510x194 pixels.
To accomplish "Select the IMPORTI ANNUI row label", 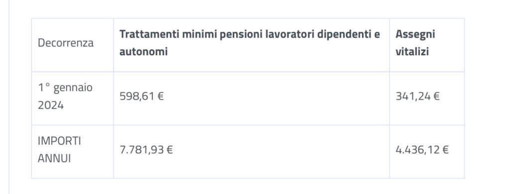I will pyautogui.click(x=73, y=152).
